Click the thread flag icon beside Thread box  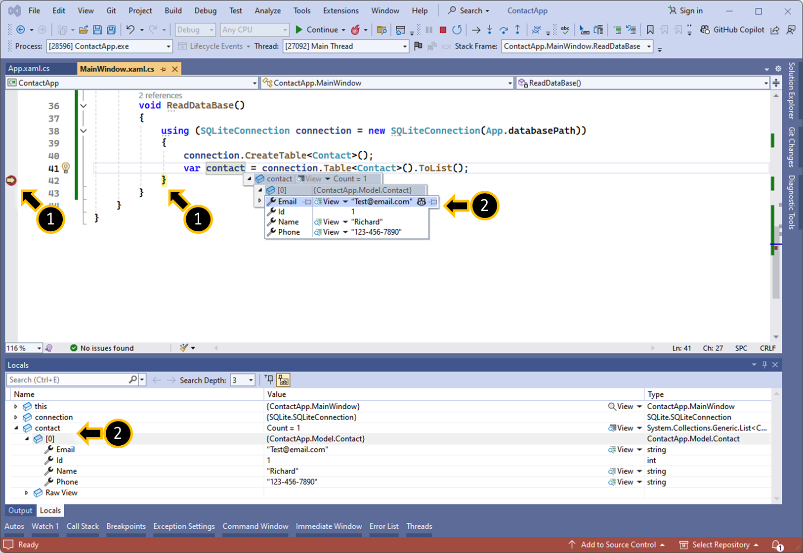pyautogui.click(x=418, y=46)
